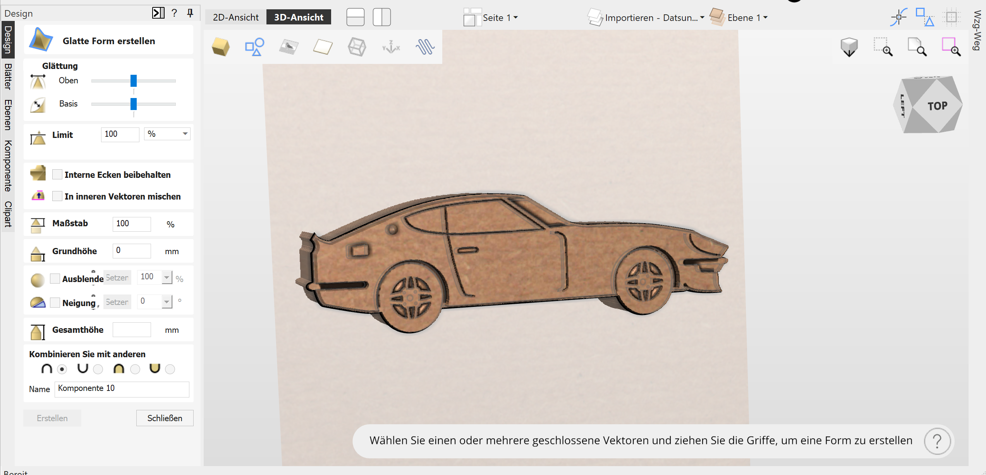The image size is (986, 475).
Task: Click the material shading render icon
Action: (289, 47)
